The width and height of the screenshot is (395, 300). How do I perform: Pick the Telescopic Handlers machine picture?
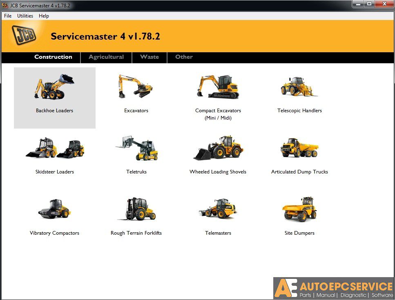click(x=299, y=87)
